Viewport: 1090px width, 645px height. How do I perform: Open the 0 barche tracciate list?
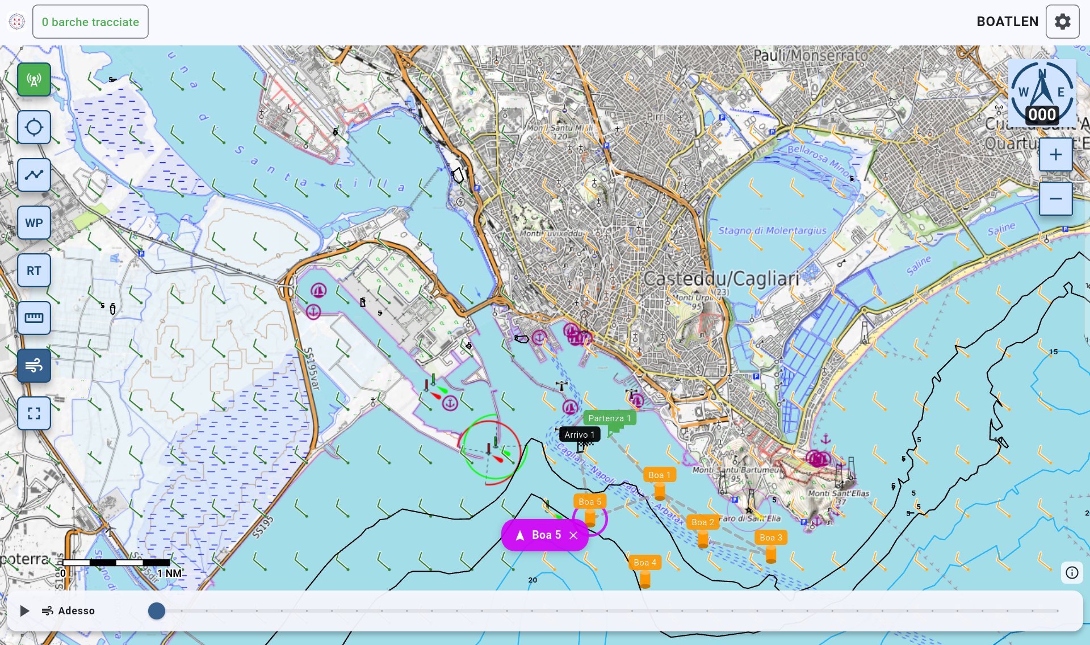90,22
